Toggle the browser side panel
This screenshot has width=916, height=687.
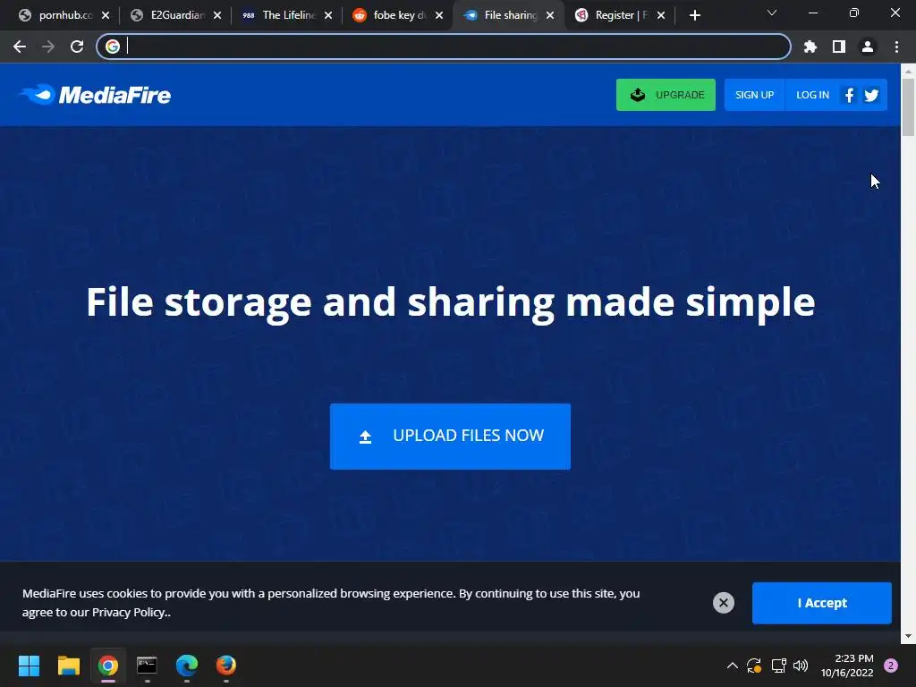[838, 47]
